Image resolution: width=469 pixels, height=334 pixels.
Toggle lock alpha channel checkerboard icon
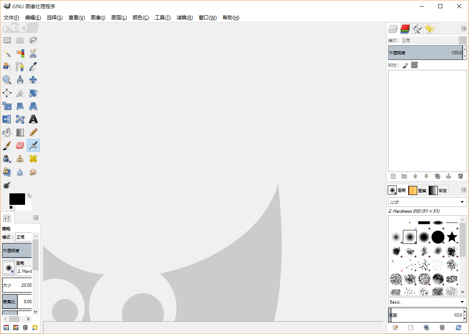click(x=414, y=65)
